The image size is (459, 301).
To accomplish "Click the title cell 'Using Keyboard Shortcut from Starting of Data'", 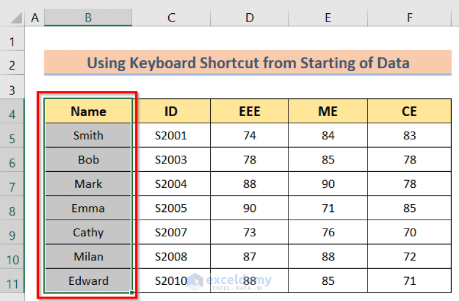I will pos(248,63).
